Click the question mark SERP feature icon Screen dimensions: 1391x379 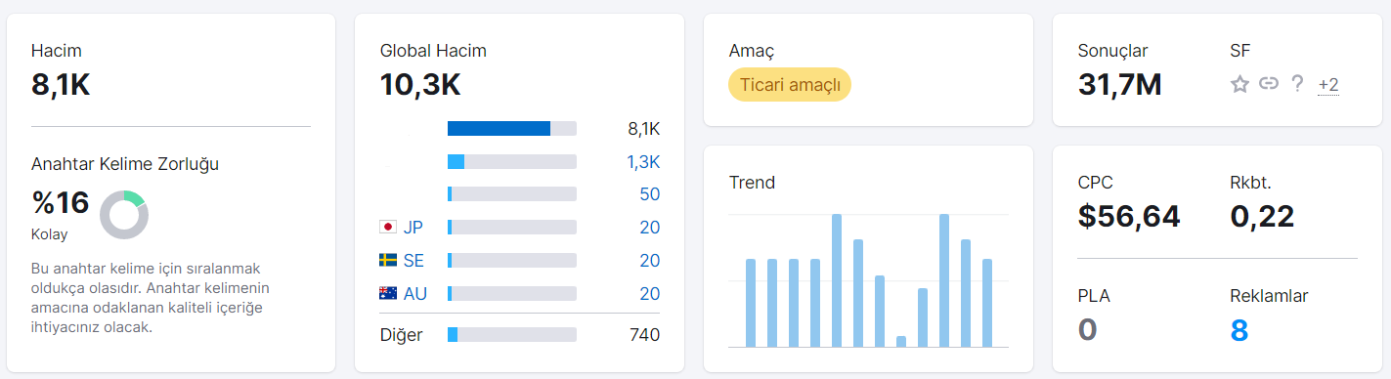click(x=1297, y=84)
